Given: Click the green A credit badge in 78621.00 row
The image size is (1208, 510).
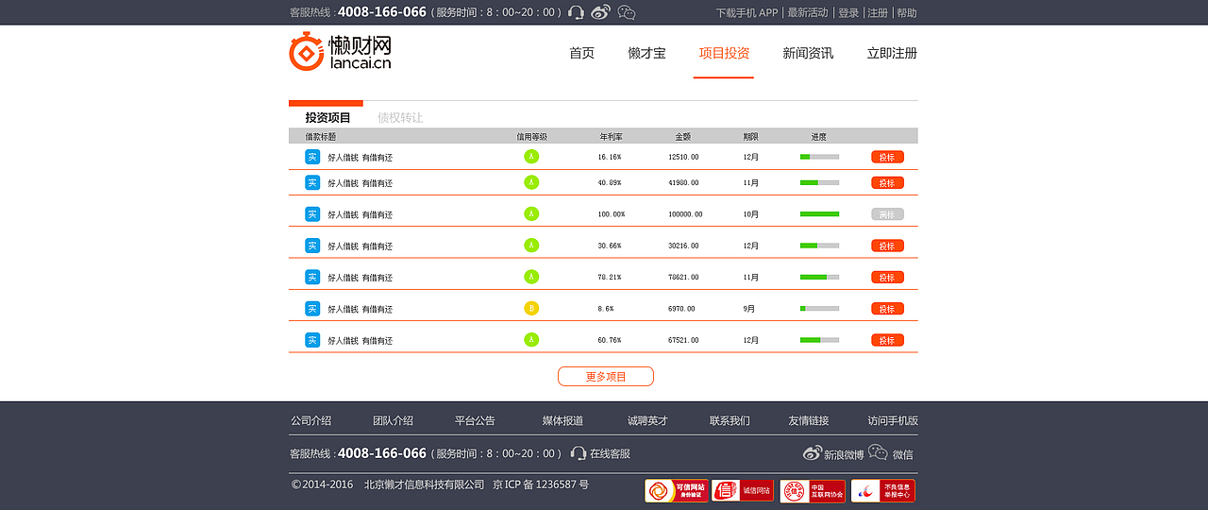Looking at the screenshot, I should (531, 277).
